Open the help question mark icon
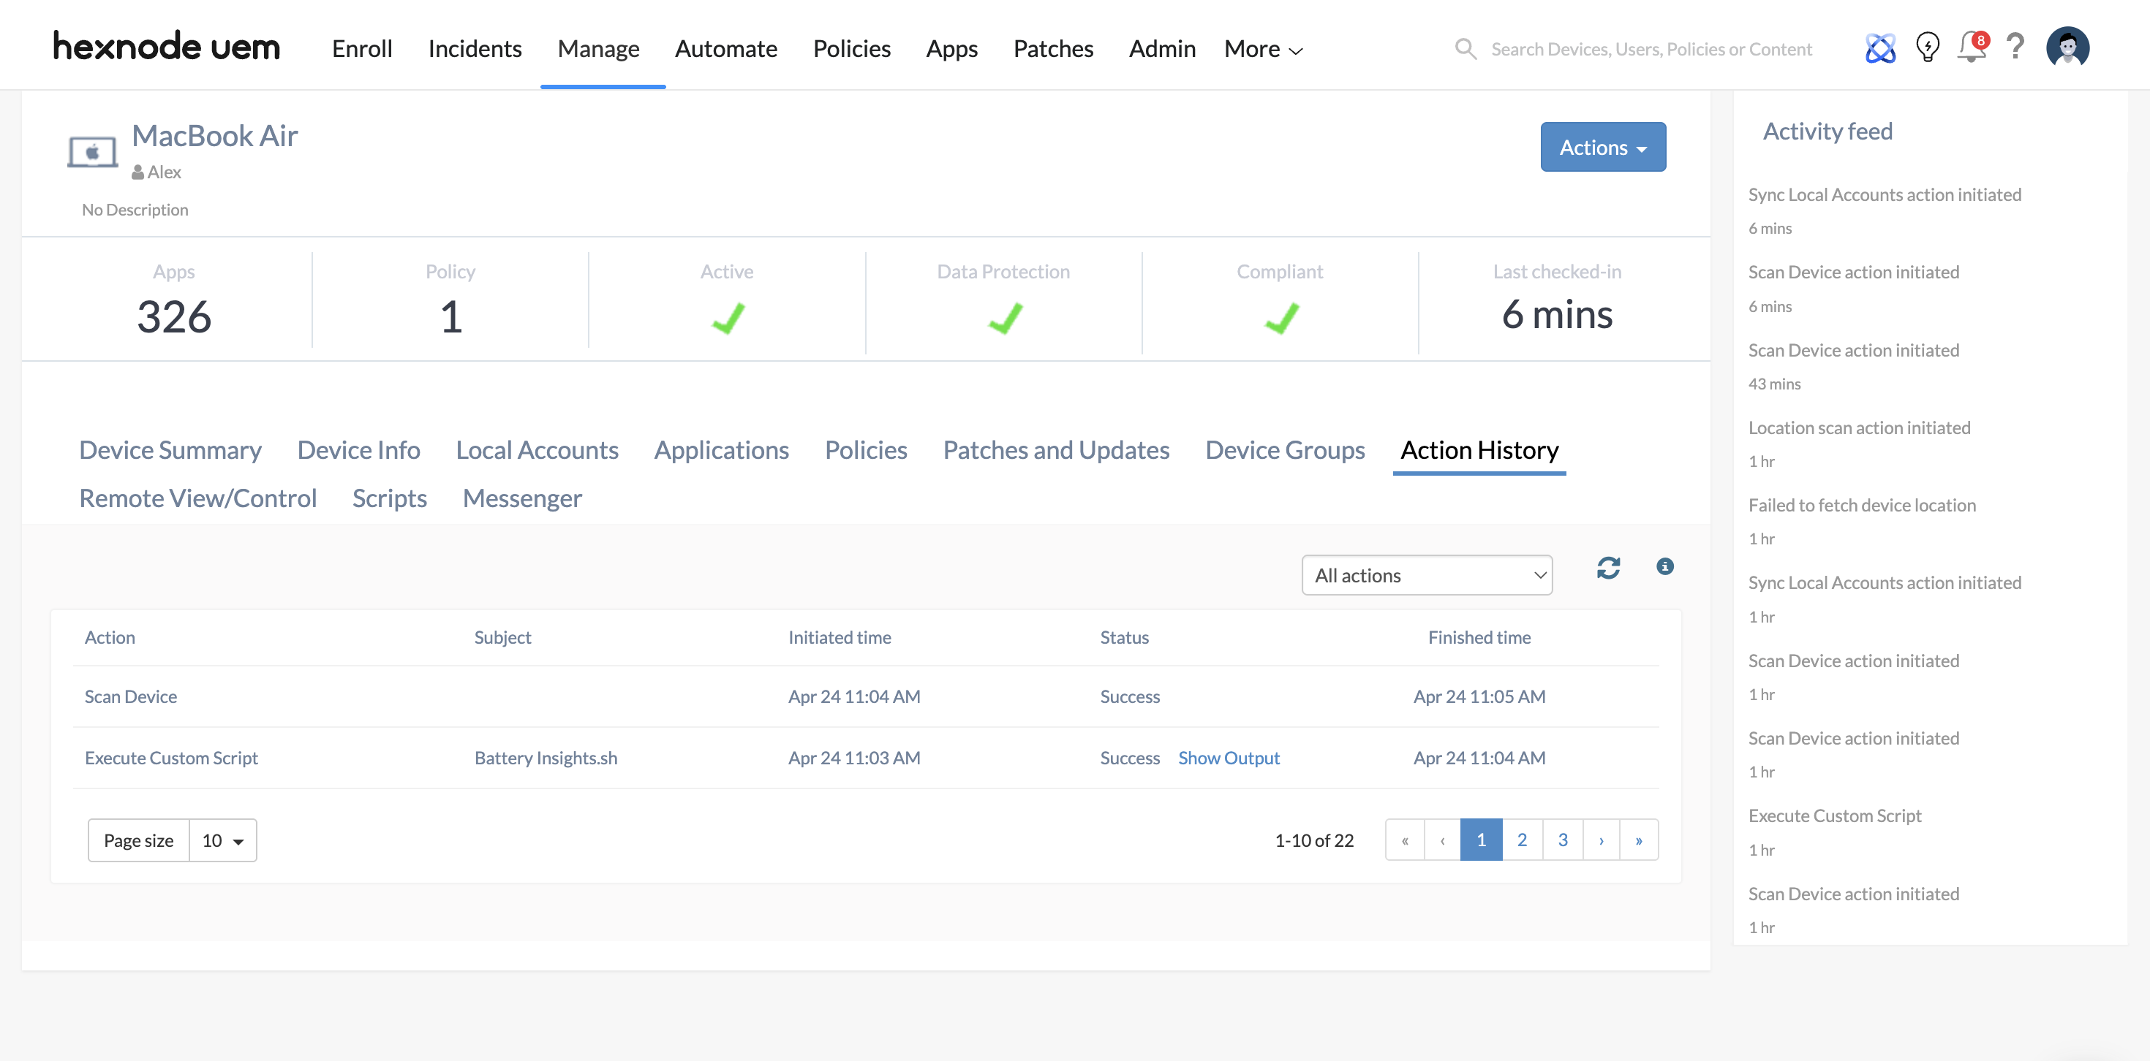This screenshot has height=1061, width=2150. [x=2015, y=47]
